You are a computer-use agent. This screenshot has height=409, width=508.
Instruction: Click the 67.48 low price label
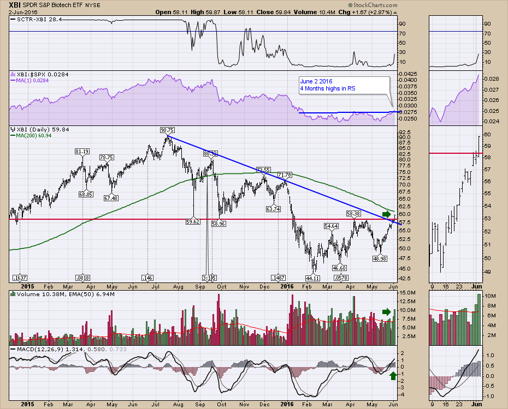click(111, 198)
